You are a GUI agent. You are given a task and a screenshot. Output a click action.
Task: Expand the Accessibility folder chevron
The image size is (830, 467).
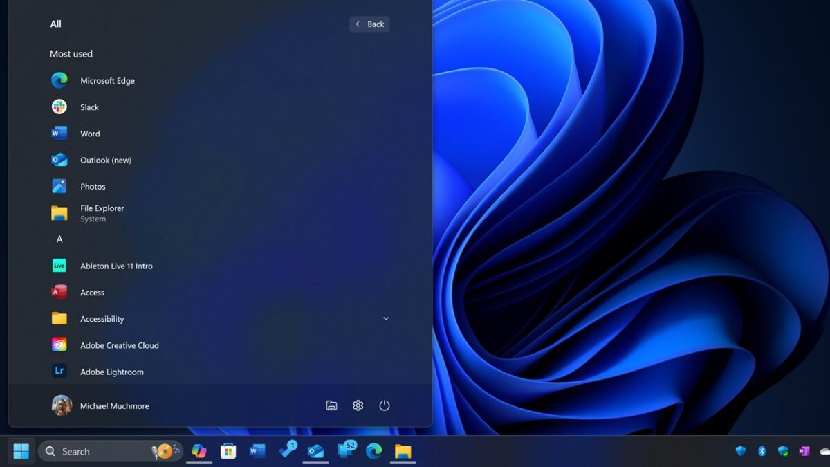coord(386,319)
